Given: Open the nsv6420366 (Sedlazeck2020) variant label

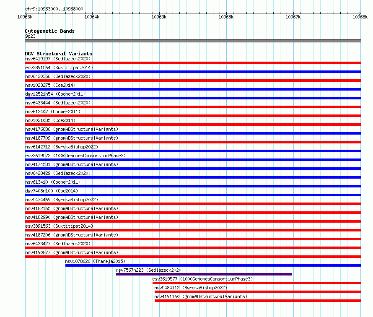Looking at the screenshot, I should click(x=58, y=76).
